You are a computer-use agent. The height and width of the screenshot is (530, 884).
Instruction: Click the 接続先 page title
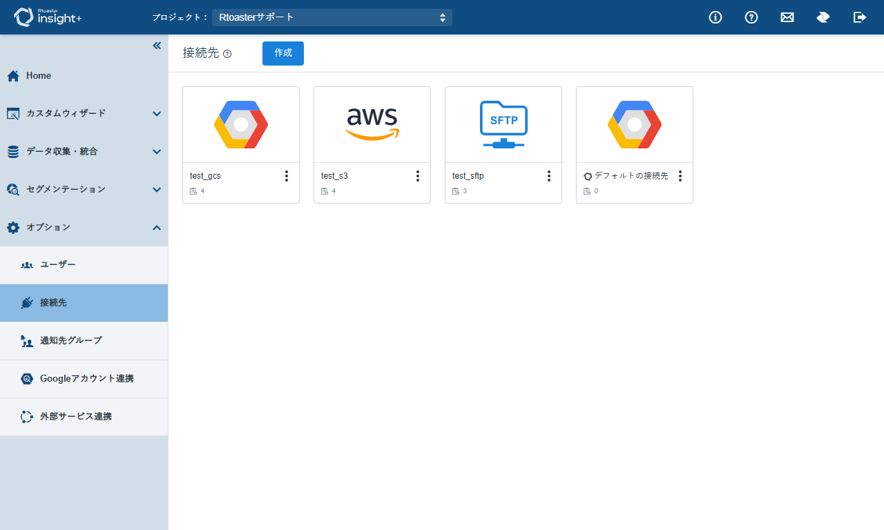(201, 53)
